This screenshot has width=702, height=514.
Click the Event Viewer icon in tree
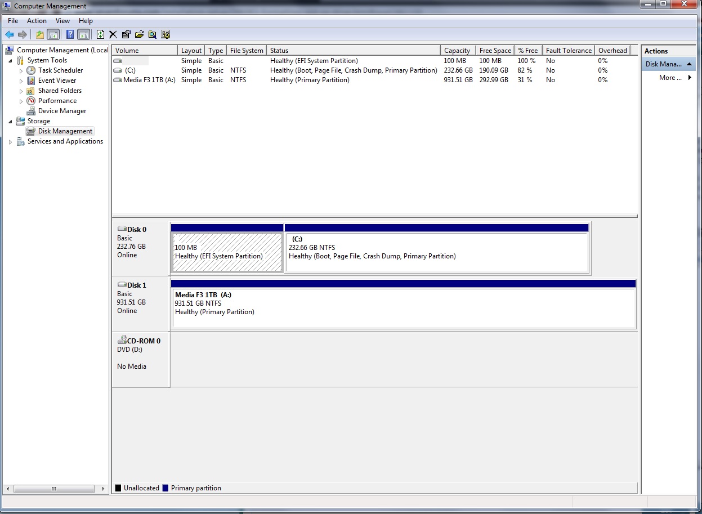point(31,81)
